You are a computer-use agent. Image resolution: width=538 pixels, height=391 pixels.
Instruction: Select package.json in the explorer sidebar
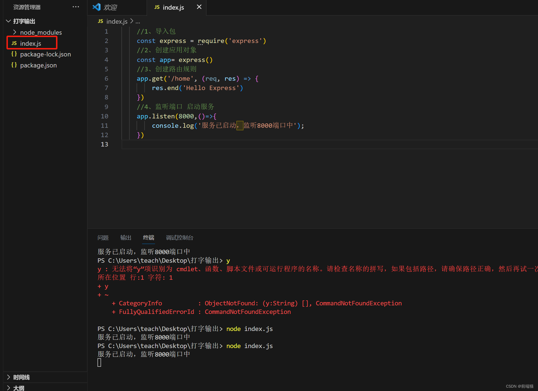[x=38, y=65]
